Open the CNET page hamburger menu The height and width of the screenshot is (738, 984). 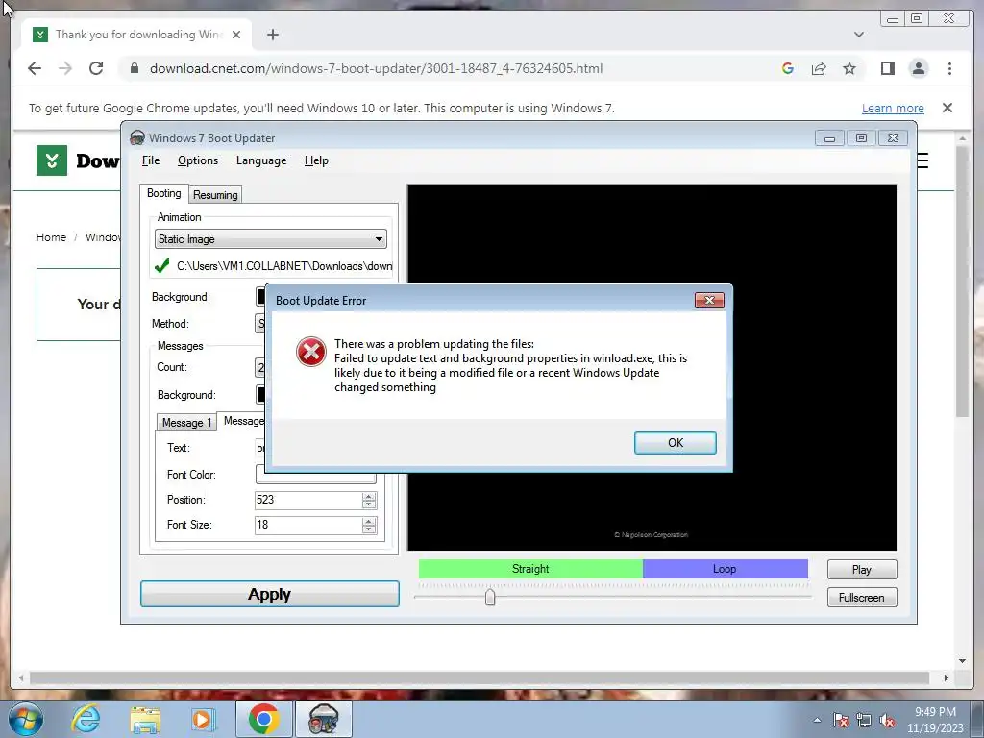[x=922, y=161]
